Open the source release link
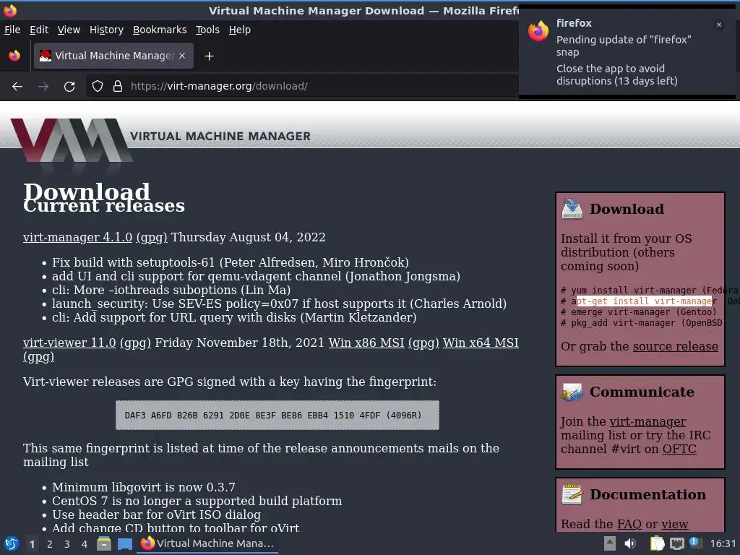740x555 pixels. point(676,346)
